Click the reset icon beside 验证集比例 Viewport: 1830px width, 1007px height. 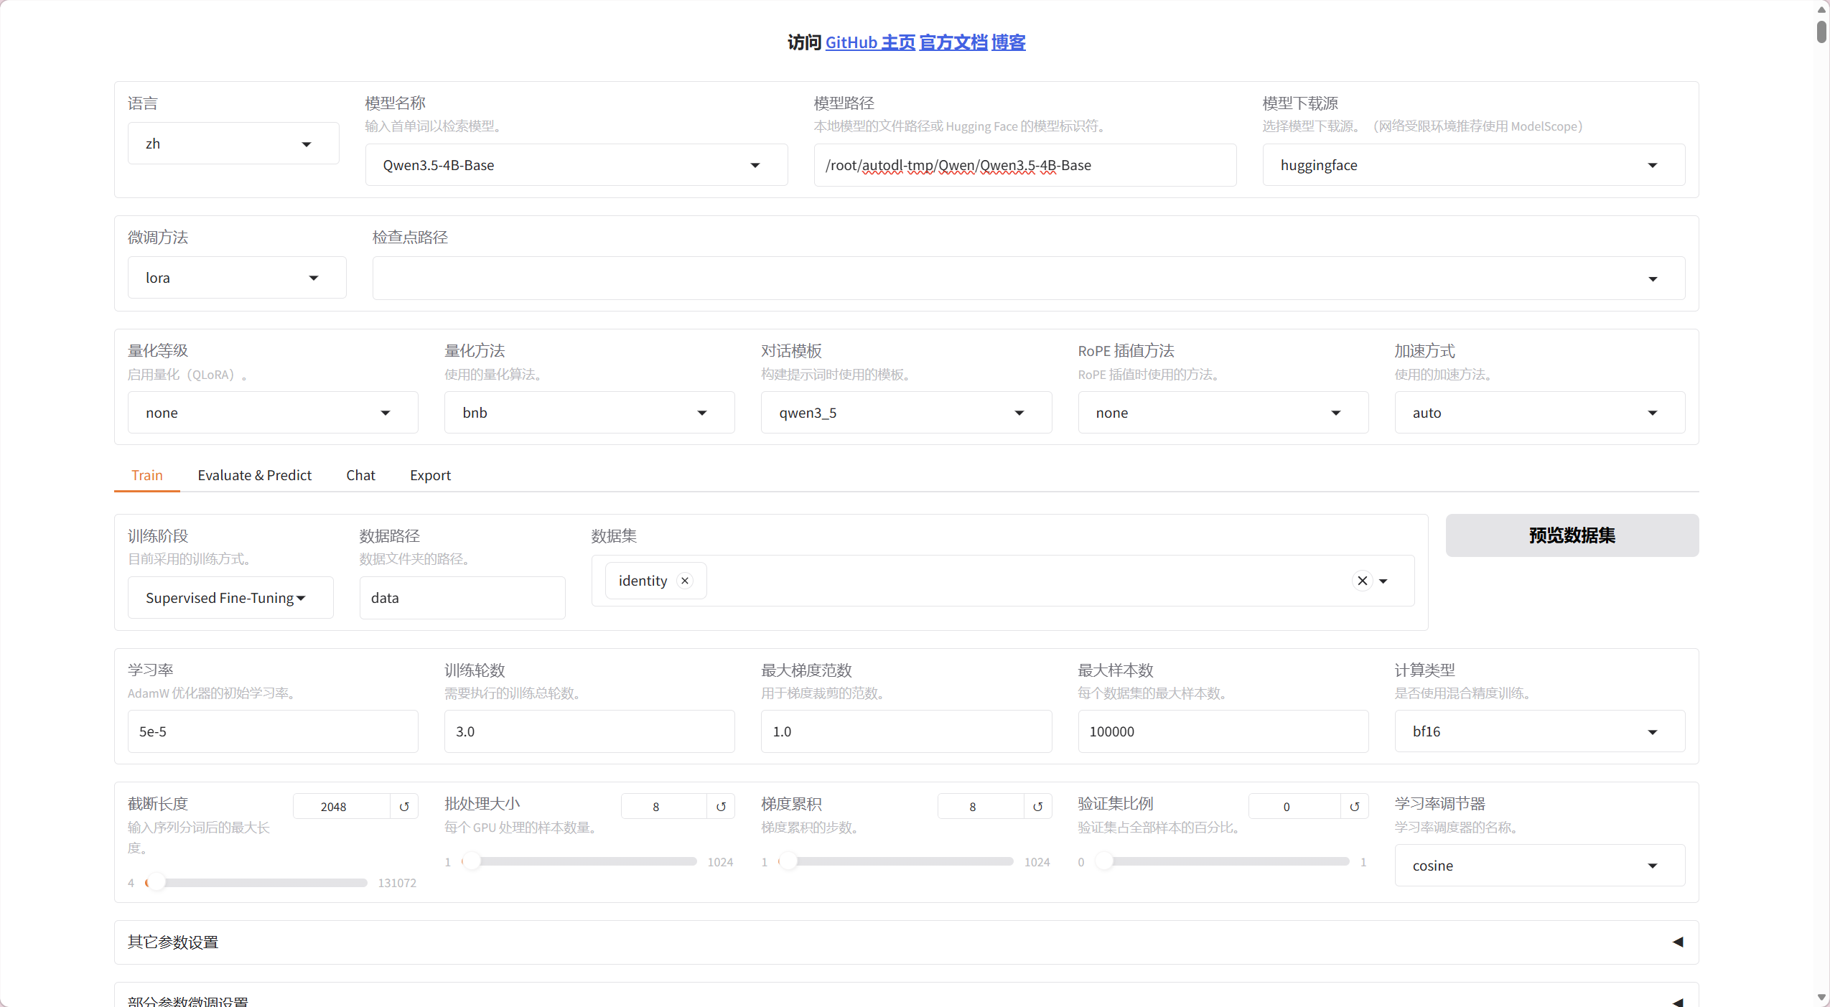point(1354,807)
